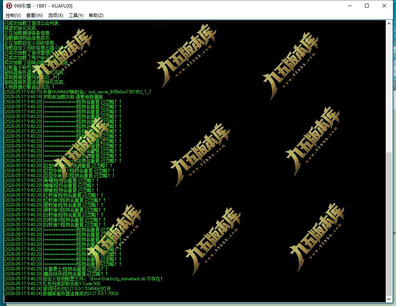Open the 帮助(Z) menu

(96, 16)
